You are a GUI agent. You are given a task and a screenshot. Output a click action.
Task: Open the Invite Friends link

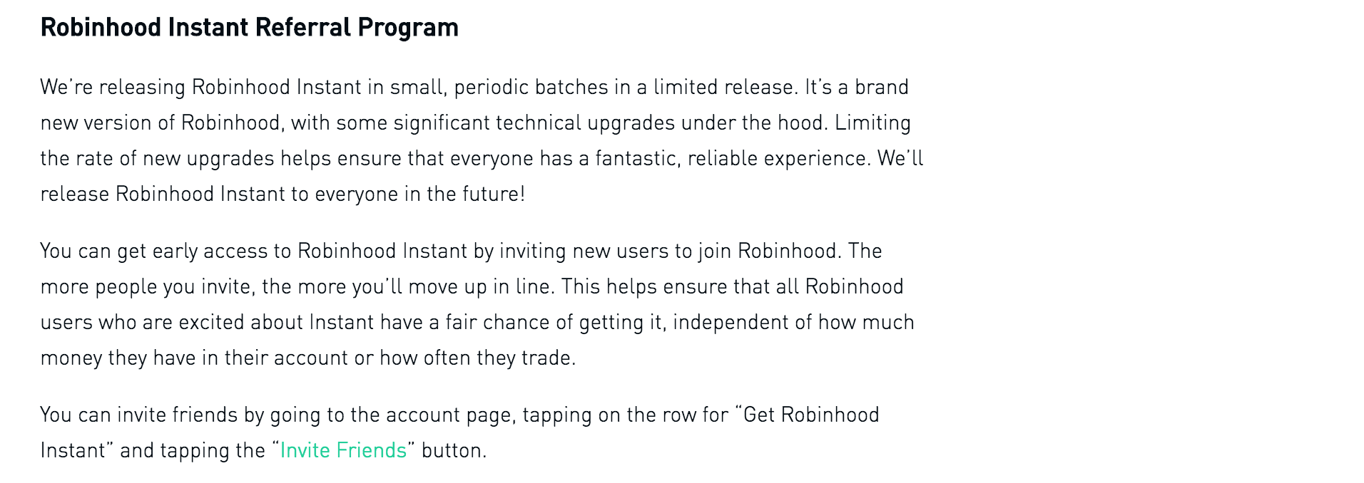343,450
